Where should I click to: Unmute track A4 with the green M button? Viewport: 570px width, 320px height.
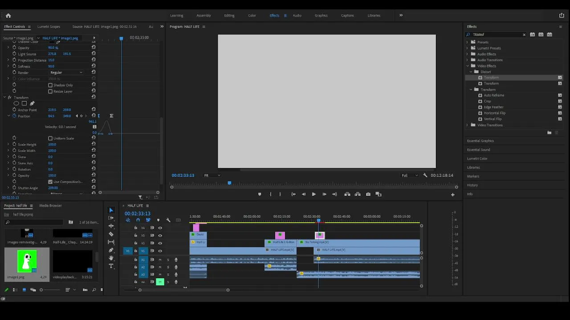click(160, 282)
